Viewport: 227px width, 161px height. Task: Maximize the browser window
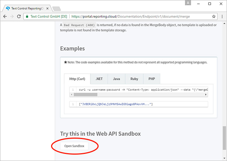click(210, 4)
